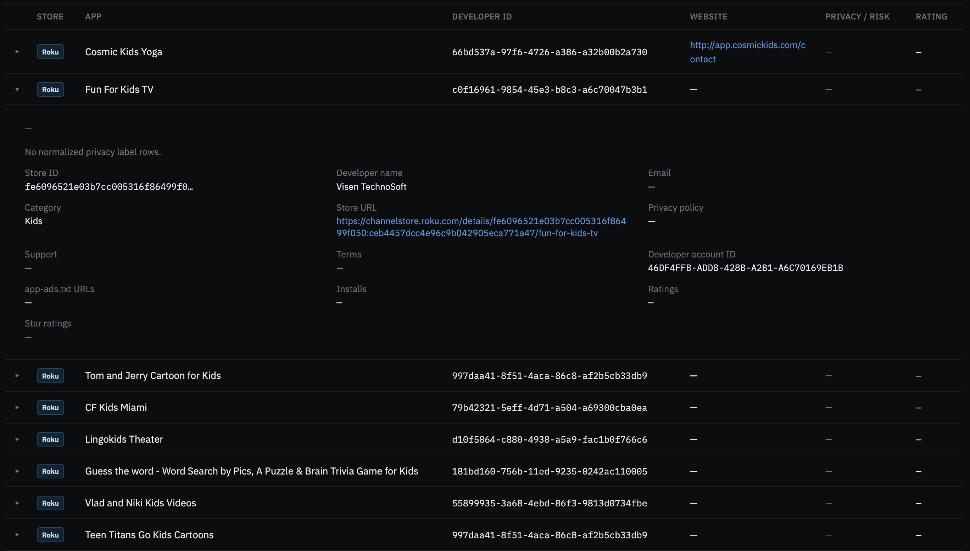Click the APP column header

coord(93,16)
